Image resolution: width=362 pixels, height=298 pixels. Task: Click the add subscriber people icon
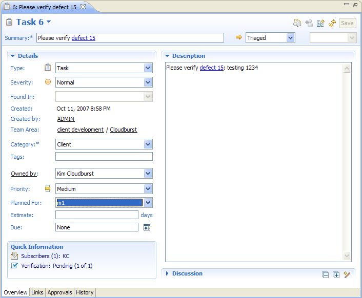point(309,23)
